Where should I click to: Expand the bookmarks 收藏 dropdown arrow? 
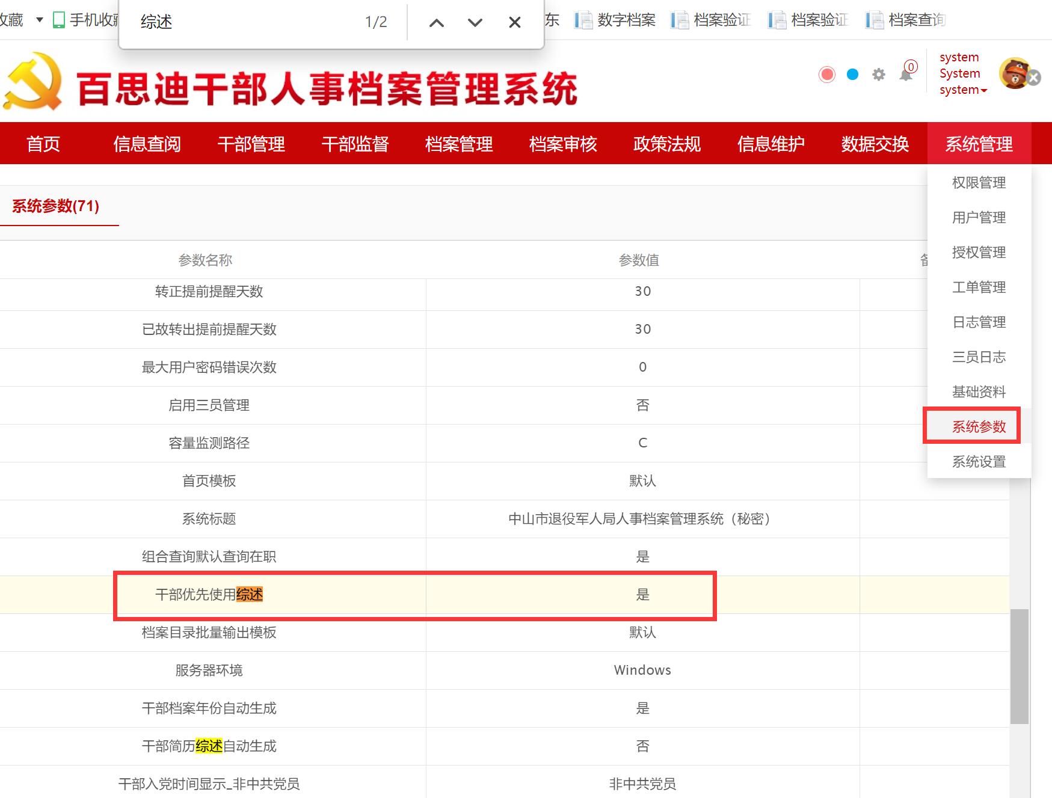click(x=40, y=20)
